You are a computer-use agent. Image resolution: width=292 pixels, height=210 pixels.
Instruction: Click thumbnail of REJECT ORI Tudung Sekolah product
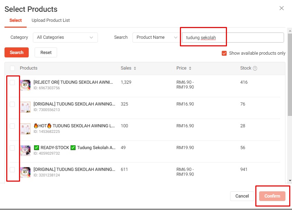point(25,85)
